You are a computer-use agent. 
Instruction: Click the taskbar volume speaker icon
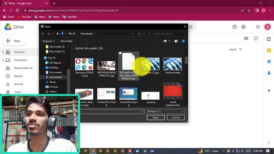pyautogui.click(x=242, y=151)
